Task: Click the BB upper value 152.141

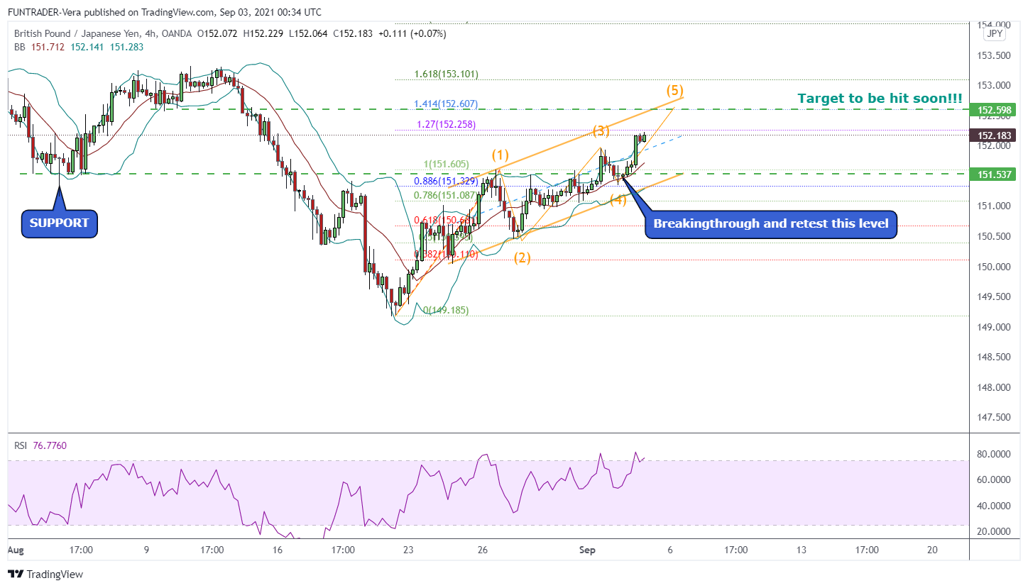Action: pyautogui.click(x=88, y=47)
